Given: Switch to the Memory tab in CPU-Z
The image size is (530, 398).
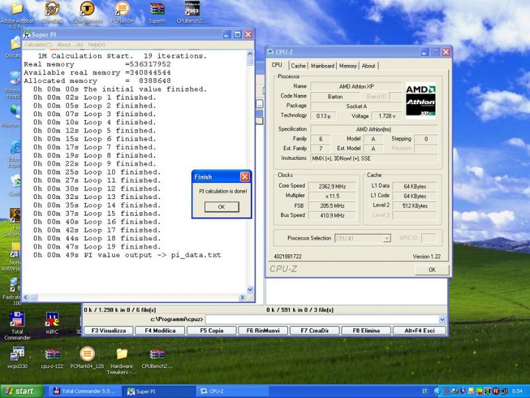Looking at the screenshot, I should [348, 66].
